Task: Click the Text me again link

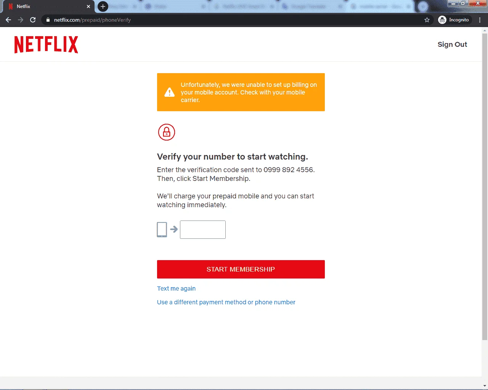Action: (176, 289)
